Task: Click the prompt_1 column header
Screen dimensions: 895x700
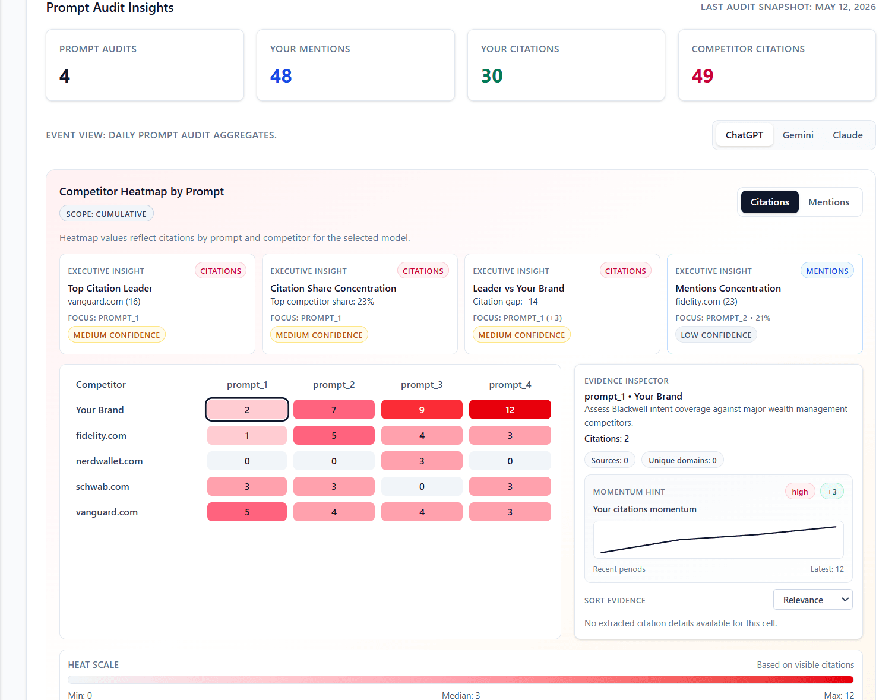Action: 247,384
